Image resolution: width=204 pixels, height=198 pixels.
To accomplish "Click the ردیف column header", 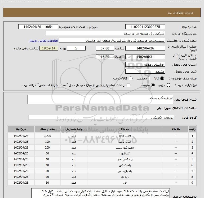I will [x=192, y=129].
